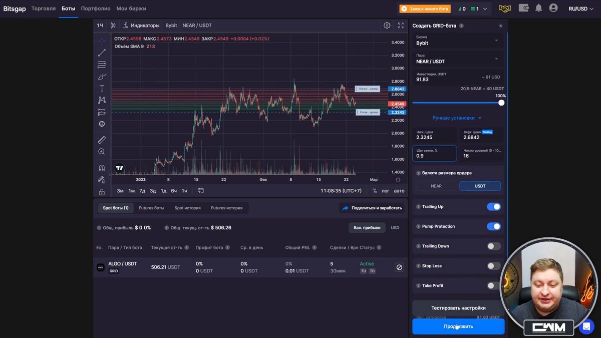Toggle auto scale on chart

click(399, 191)
